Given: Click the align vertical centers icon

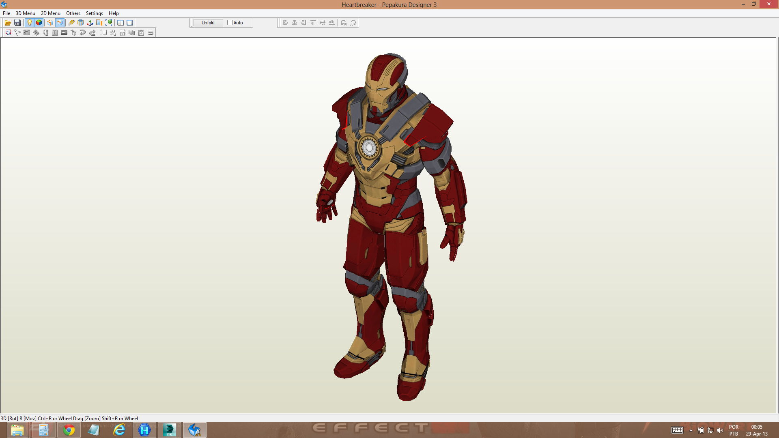Looking at the screenshot, I should (x=323, y=23).
